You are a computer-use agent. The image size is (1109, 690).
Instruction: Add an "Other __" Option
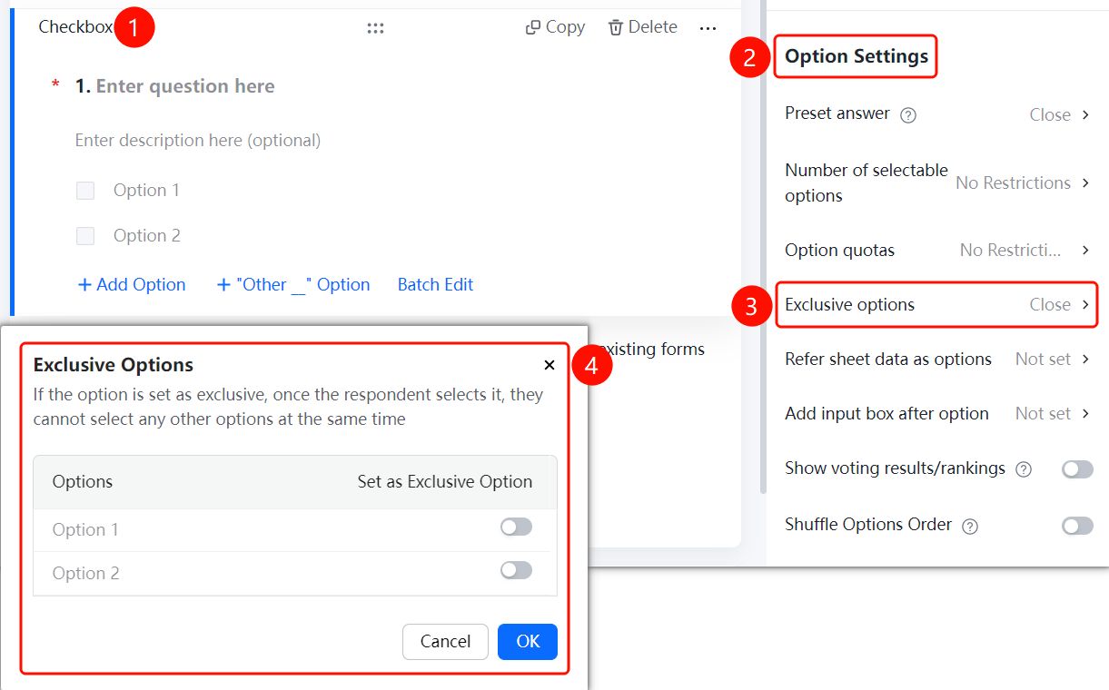(292, 284)
